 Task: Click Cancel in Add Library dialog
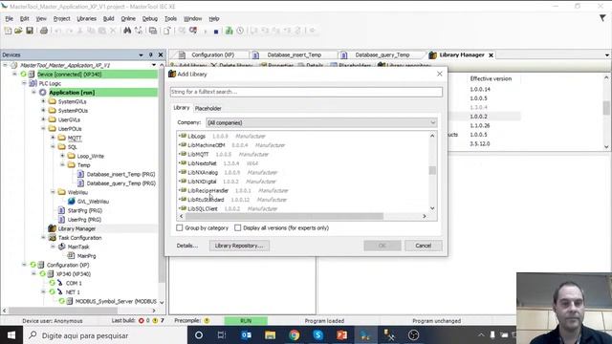click(x=423, y=246)
